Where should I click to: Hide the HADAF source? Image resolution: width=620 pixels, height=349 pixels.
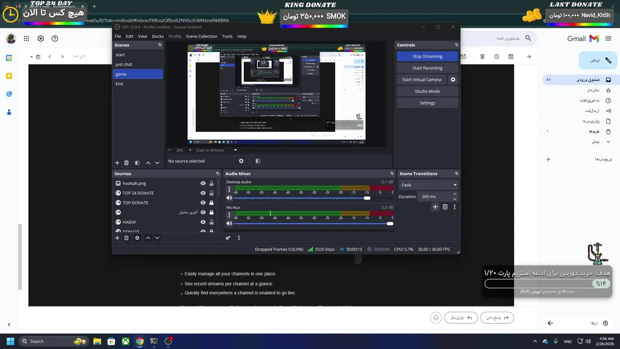click(x=203, y=222)
